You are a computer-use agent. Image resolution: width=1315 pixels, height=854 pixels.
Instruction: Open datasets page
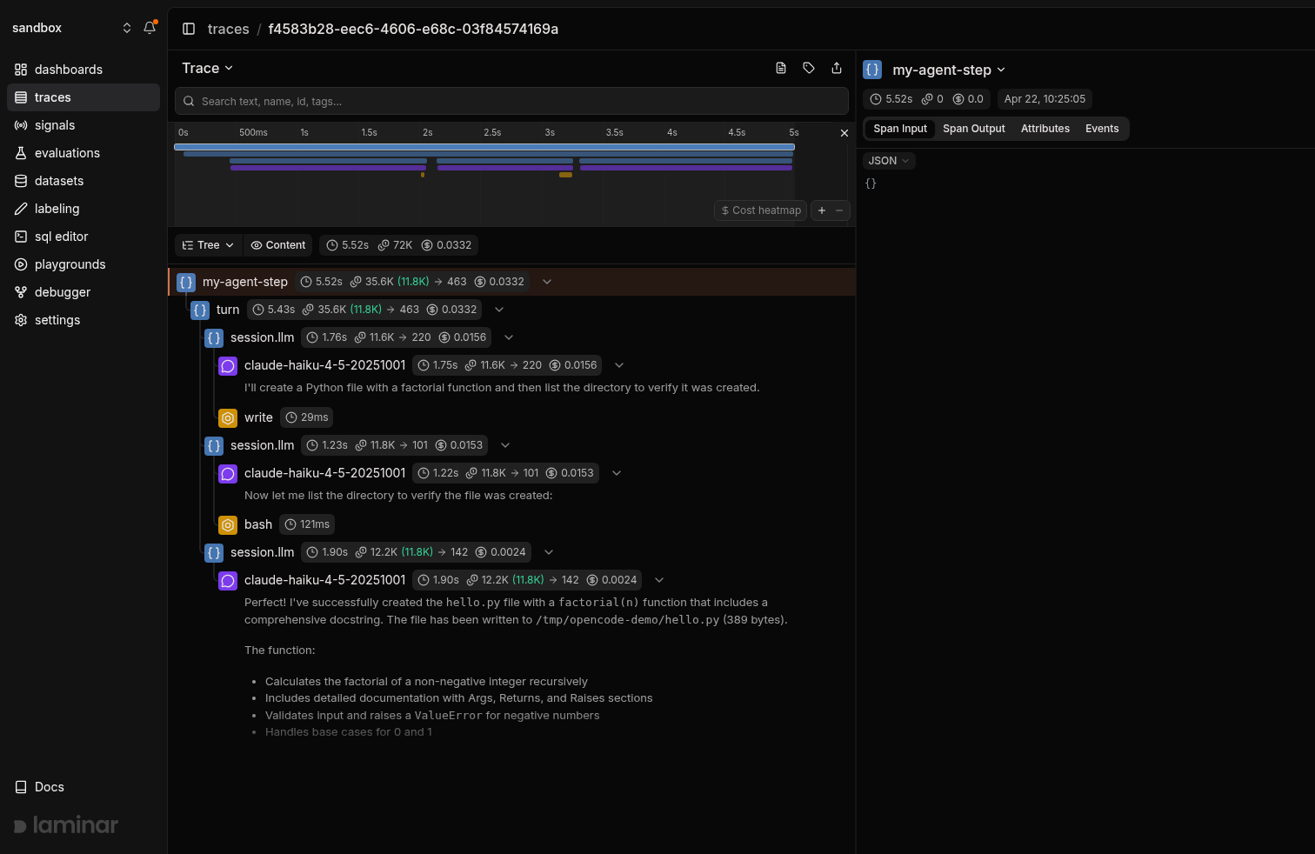(83, 181)
